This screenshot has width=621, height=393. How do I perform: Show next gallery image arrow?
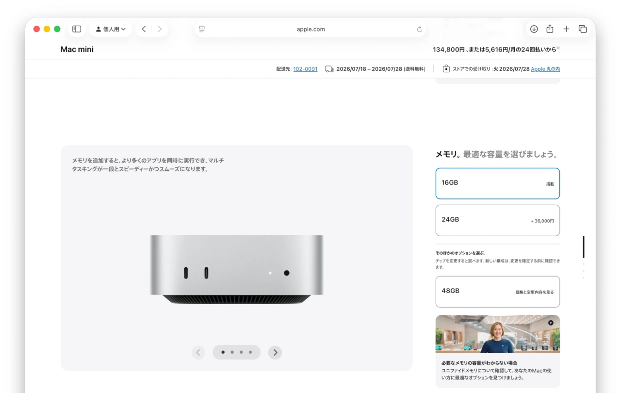point(275,352)
